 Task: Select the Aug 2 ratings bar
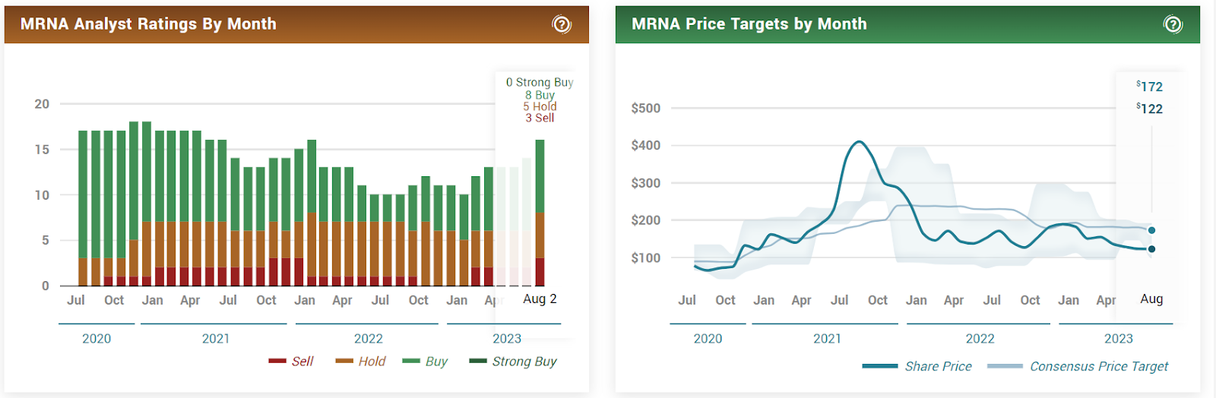pos(540,213)
